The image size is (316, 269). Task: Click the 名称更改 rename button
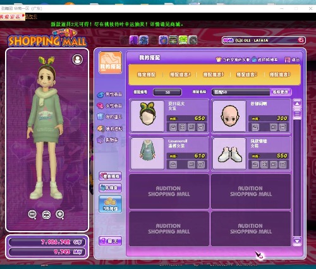click(x=281, y=92)
